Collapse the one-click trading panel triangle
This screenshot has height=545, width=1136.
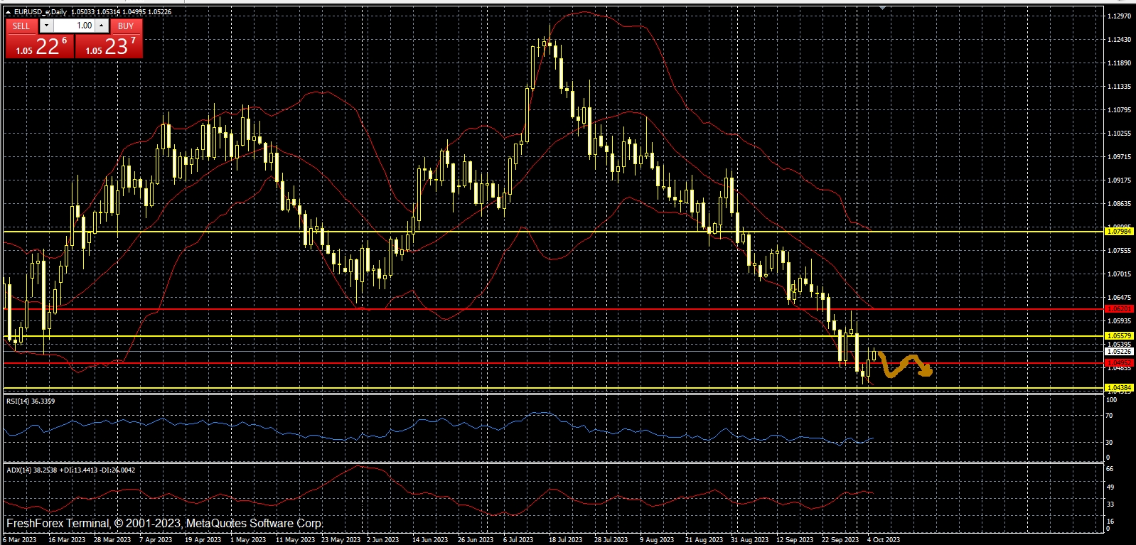click(x=8, y=12)
